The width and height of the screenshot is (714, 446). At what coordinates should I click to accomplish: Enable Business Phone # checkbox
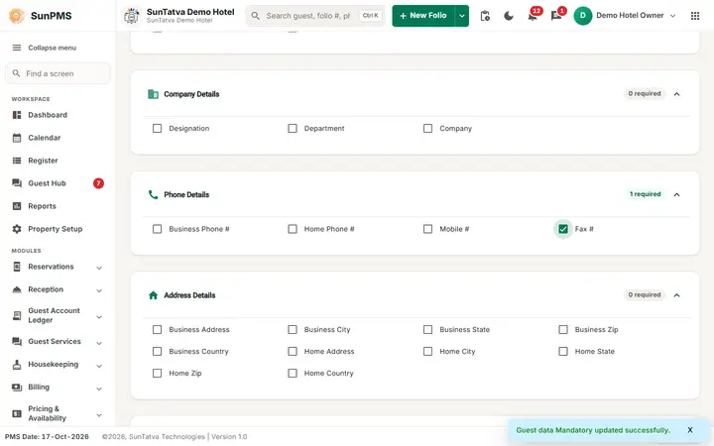pos(157,229)
